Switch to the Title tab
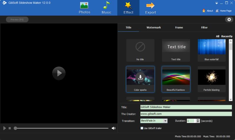Screen dimensions: 235x140 point(128,28)
